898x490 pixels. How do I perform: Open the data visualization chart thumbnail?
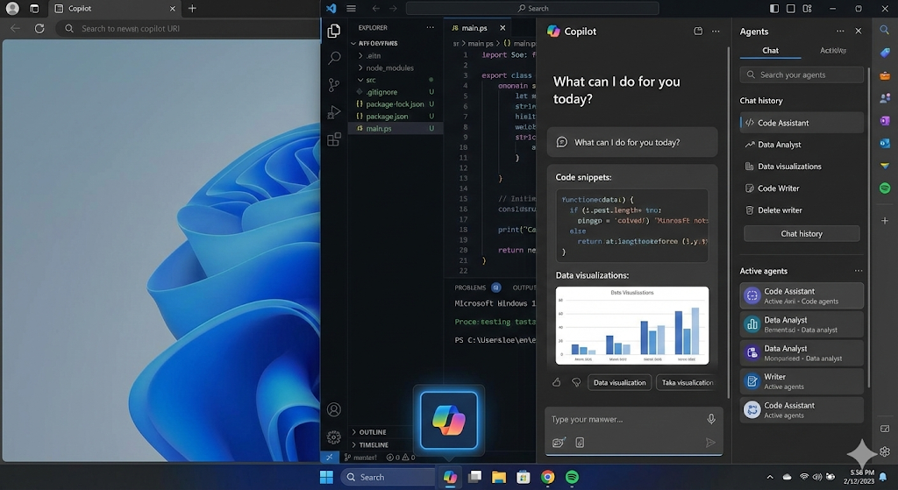631,326
